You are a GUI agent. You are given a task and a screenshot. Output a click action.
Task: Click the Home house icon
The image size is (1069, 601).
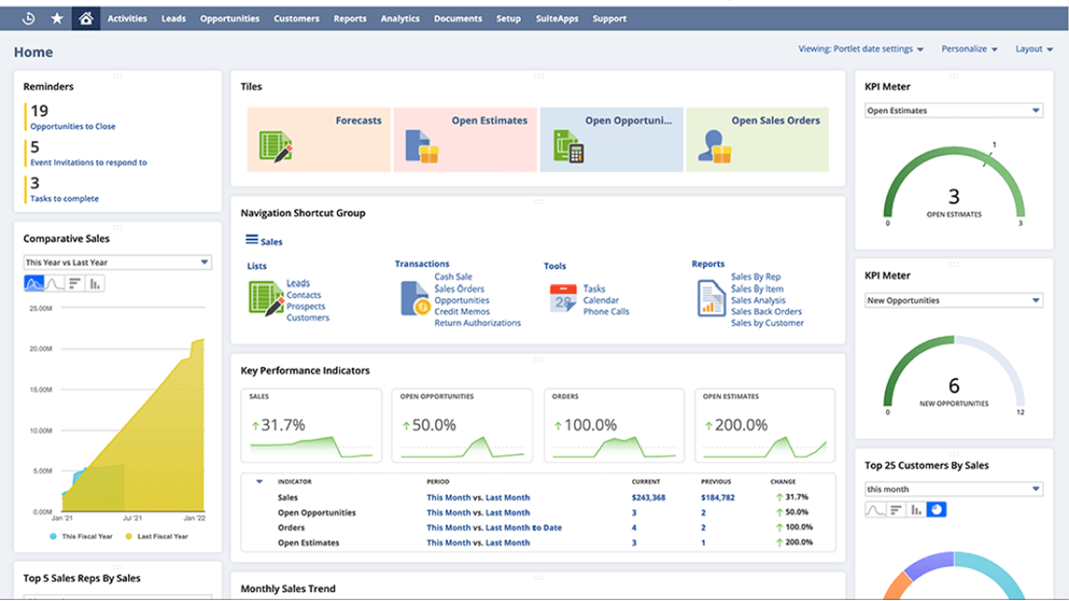[86, 18]
